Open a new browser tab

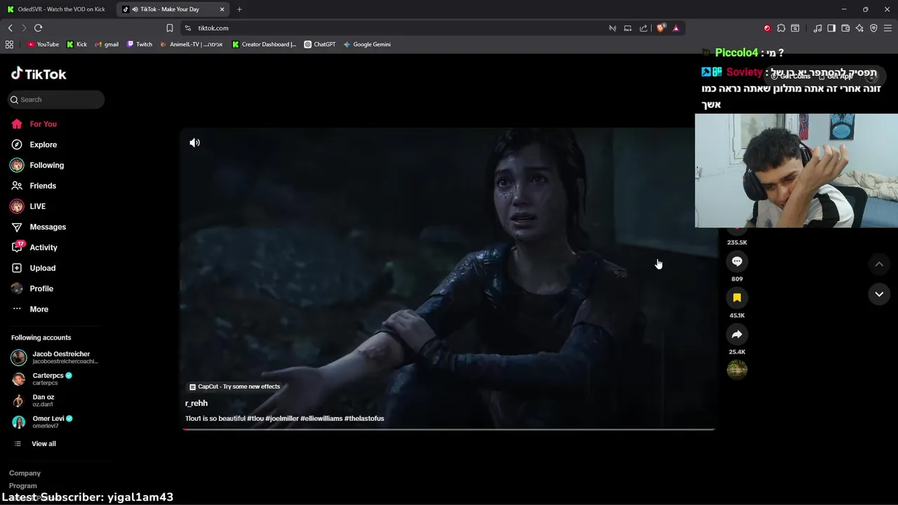(239, 9)
